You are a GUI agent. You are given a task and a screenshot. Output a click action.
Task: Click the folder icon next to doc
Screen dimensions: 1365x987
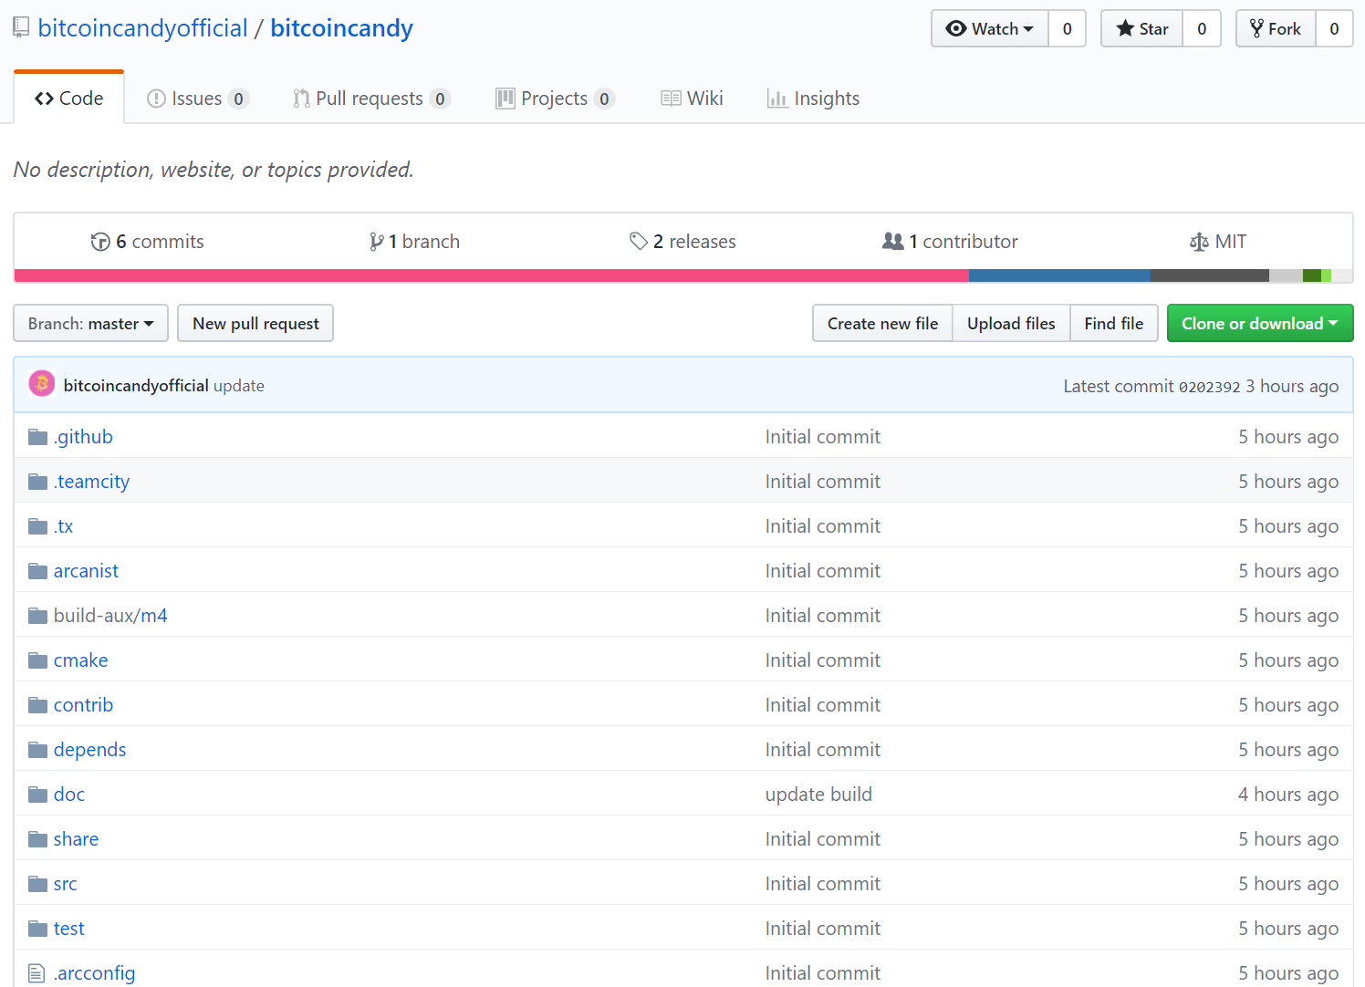(37, 795)
